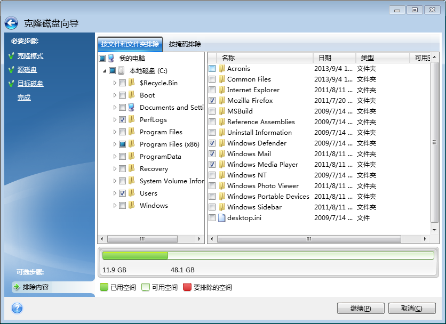
Task: Open help via the question mark icon
Action: 17,308
